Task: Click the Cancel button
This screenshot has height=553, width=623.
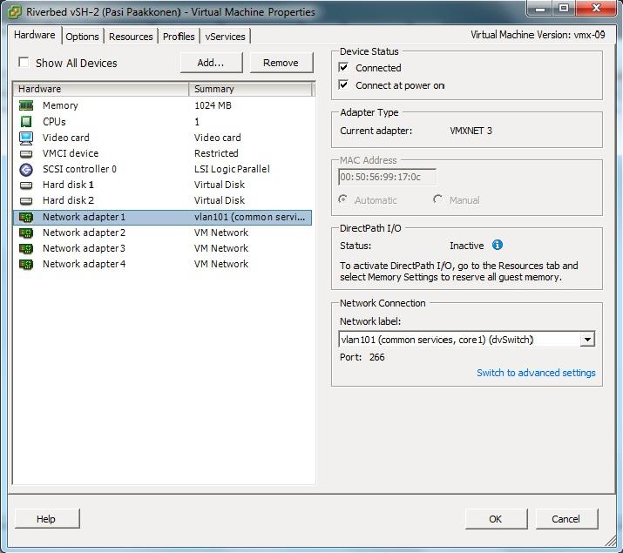Action: click(565, 519)
